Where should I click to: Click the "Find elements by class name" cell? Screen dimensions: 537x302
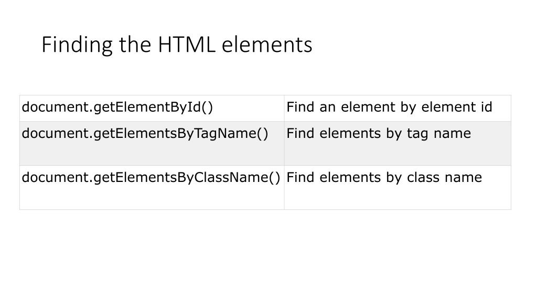(398, 188)
